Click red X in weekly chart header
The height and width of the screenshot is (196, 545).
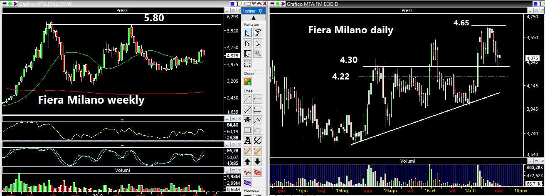pos(265,4)
